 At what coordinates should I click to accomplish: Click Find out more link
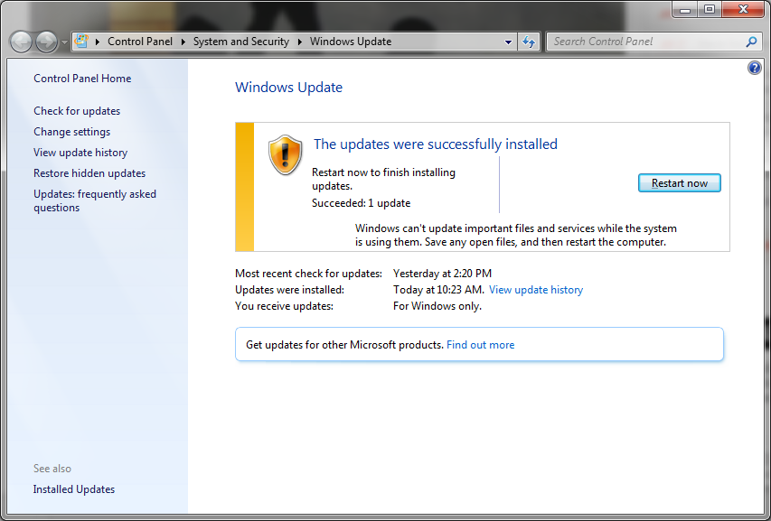pyautogui.click(x=480, y=345)
